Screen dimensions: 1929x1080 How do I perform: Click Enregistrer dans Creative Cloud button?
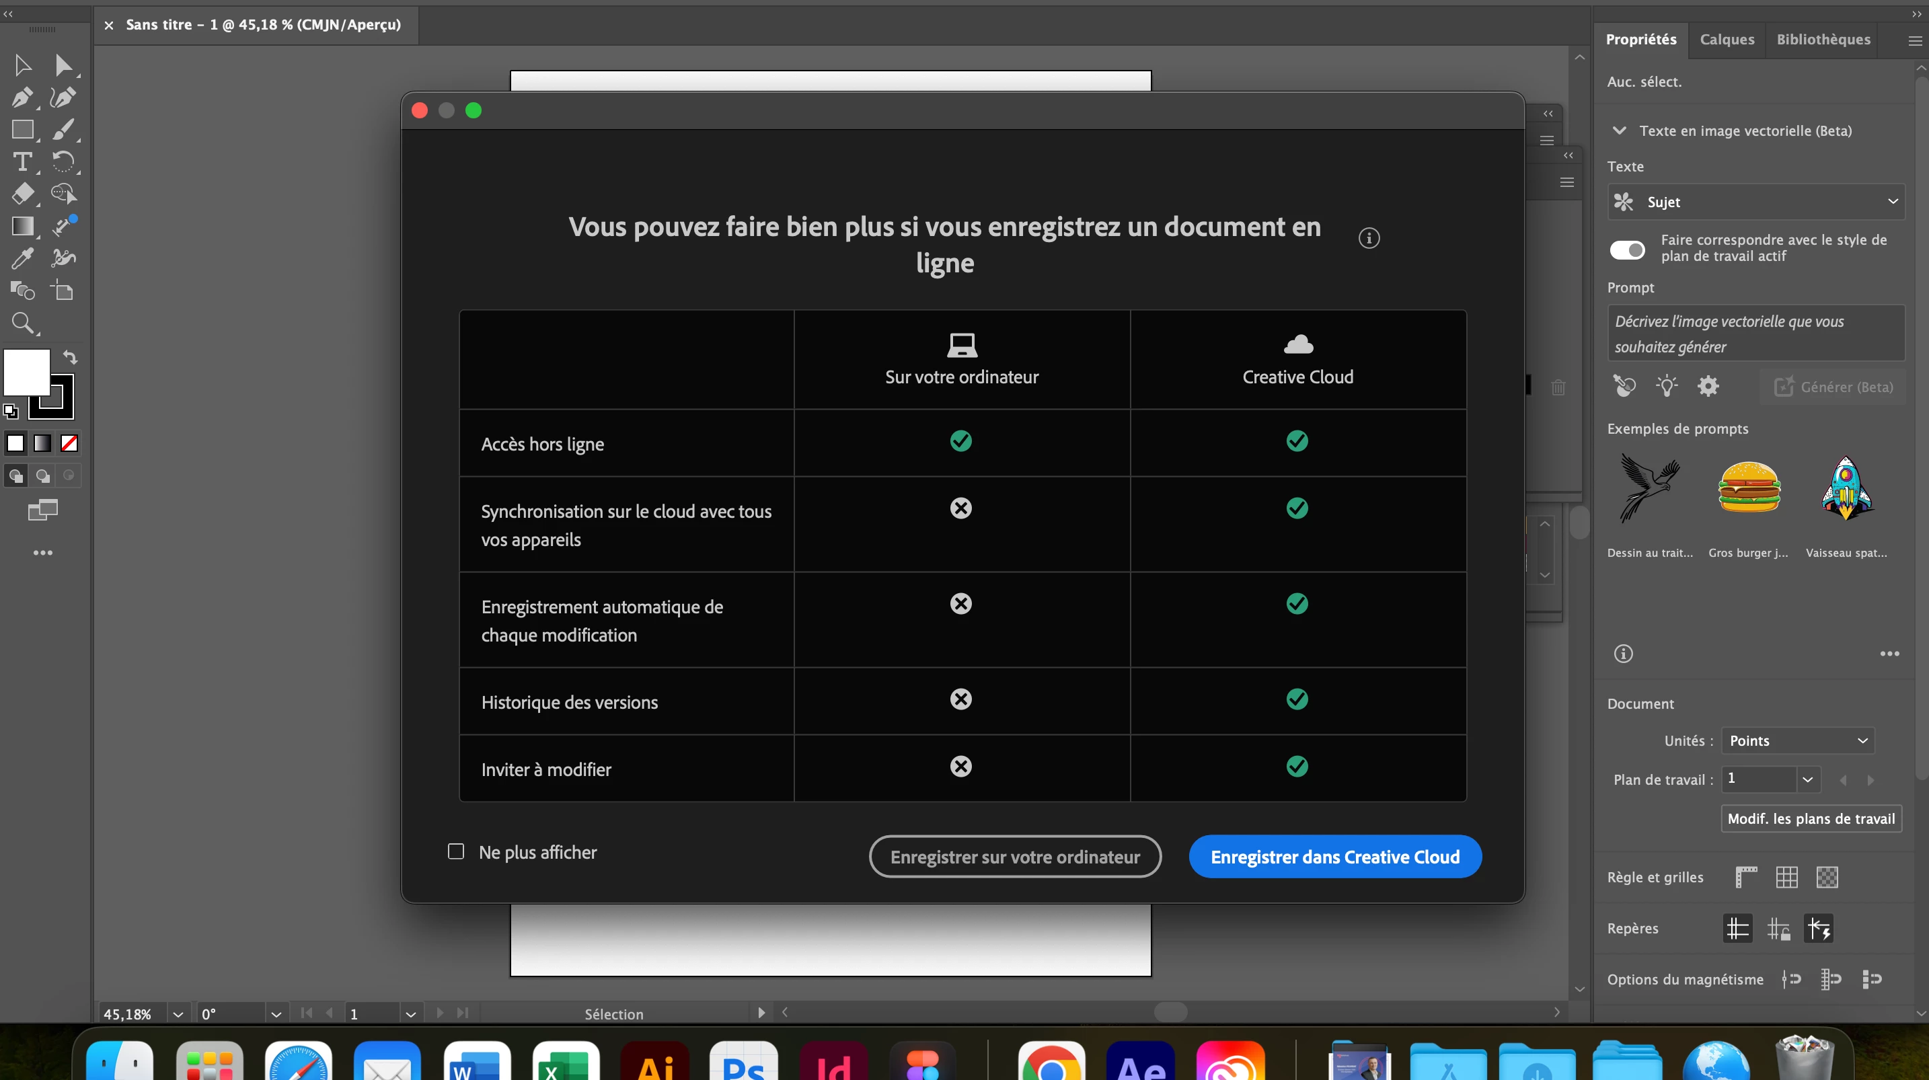coord(1334,857)
